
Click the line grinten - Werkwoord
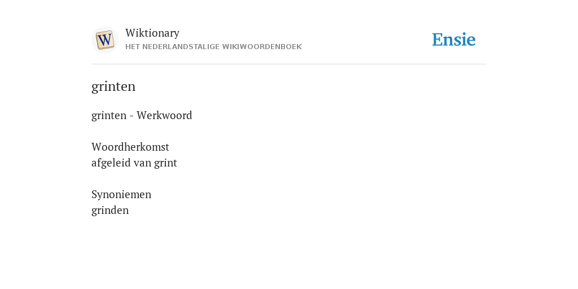tap(142, 115)
